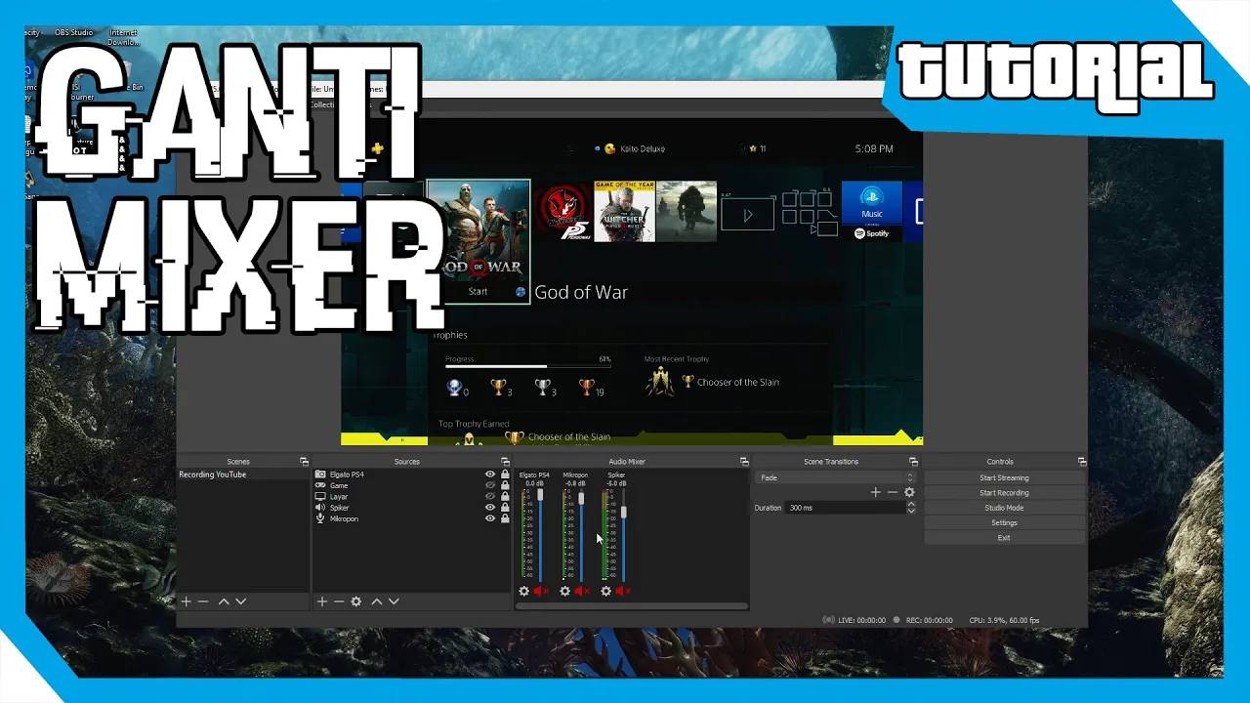
Task: Click the Persona 5 game tile
Action: pyautogui.click(x=562, y=212)
